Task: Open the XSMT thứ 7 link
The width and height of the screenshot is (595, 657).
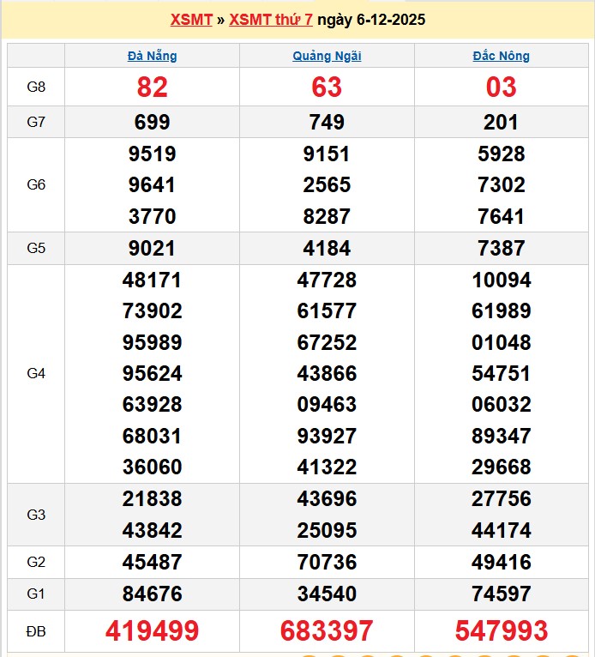Action: point(271,20)
